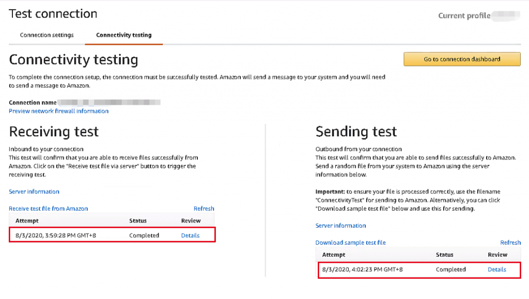Click the Attempt column header in Receiving test
529x299 pixels.
click(27, 221)
